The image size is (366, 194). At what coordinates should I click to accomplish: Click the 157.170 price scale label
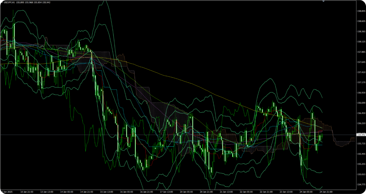361,83
